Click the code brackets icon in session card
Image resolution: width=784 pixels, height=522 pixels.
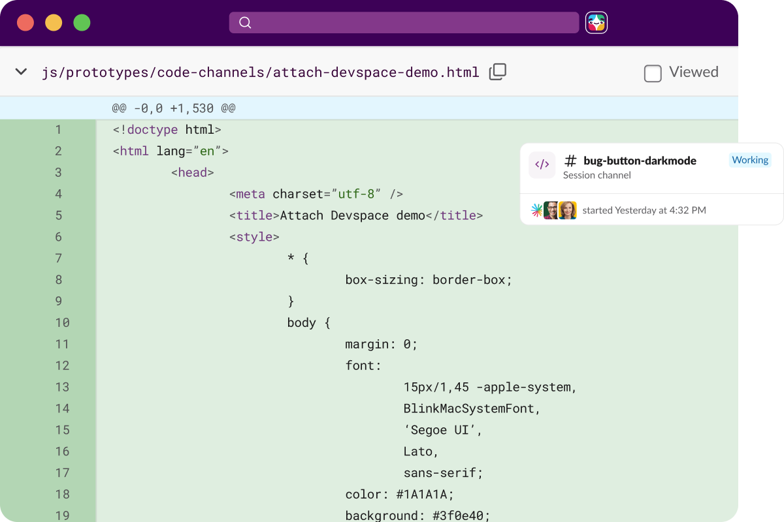point(542,165)
